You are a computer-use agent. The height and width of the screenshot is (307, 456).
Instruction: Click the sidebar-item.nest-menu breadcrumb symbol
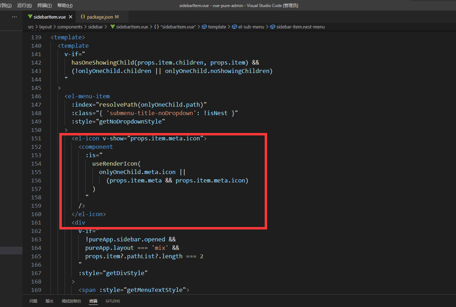[300, 27]
